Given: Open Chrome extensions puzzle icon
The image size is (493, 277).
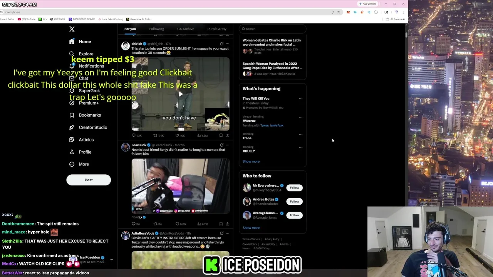Looking at the screenshot, I should tap(376, 12).
